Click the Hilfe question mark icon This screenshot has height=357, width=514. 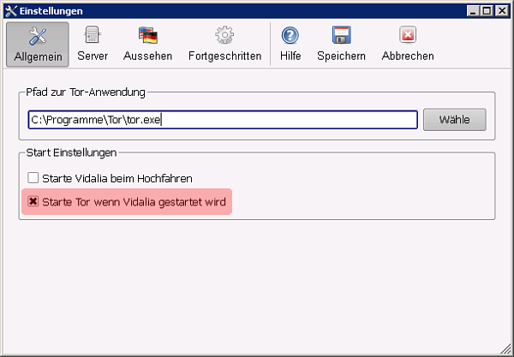tap(290, 35)
